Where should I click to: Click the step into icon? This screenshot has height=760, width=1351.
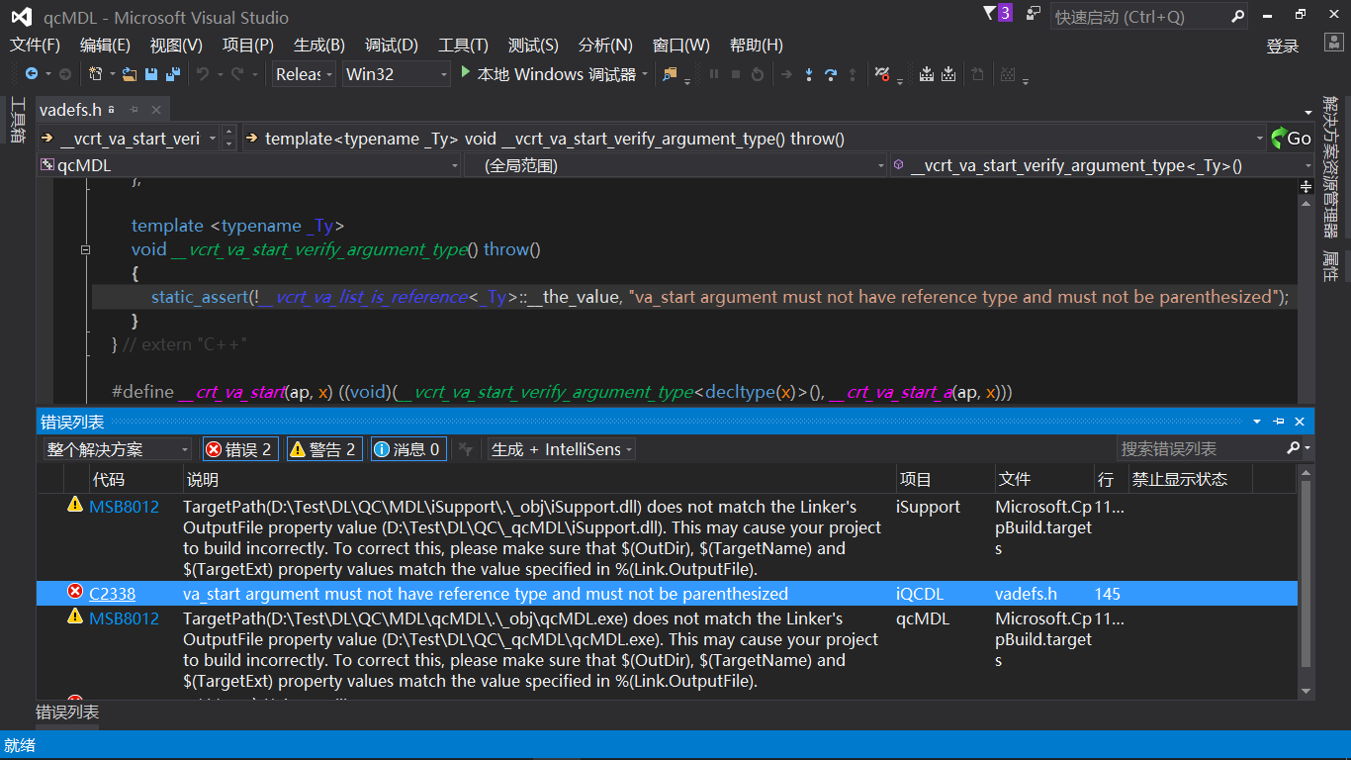[x=809, y=74]
